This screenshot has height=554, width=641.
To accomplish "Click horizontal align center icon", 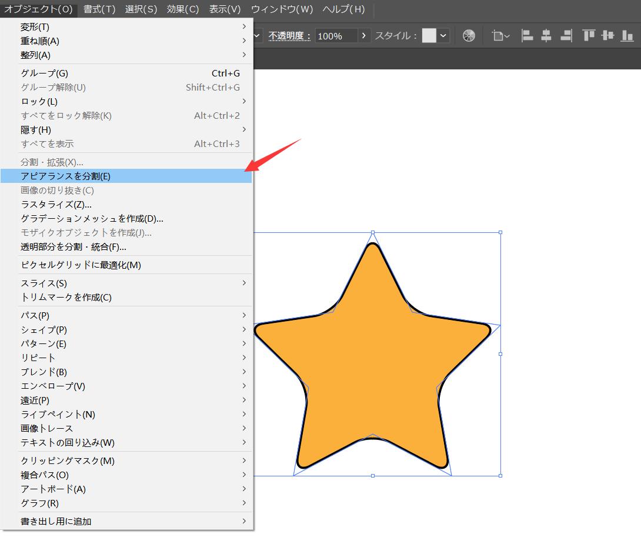I will [546, 36].
